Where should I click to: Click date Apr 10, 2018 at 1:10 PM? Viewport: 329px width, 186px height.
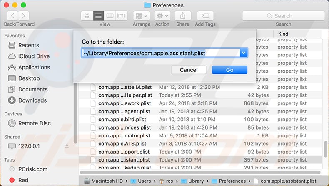(x=187, y=120)
